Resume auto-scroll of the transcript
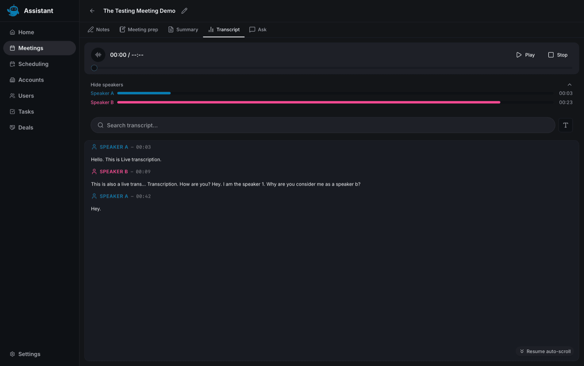The width and height of the screenshot is (584, 366). click(545, 351)
